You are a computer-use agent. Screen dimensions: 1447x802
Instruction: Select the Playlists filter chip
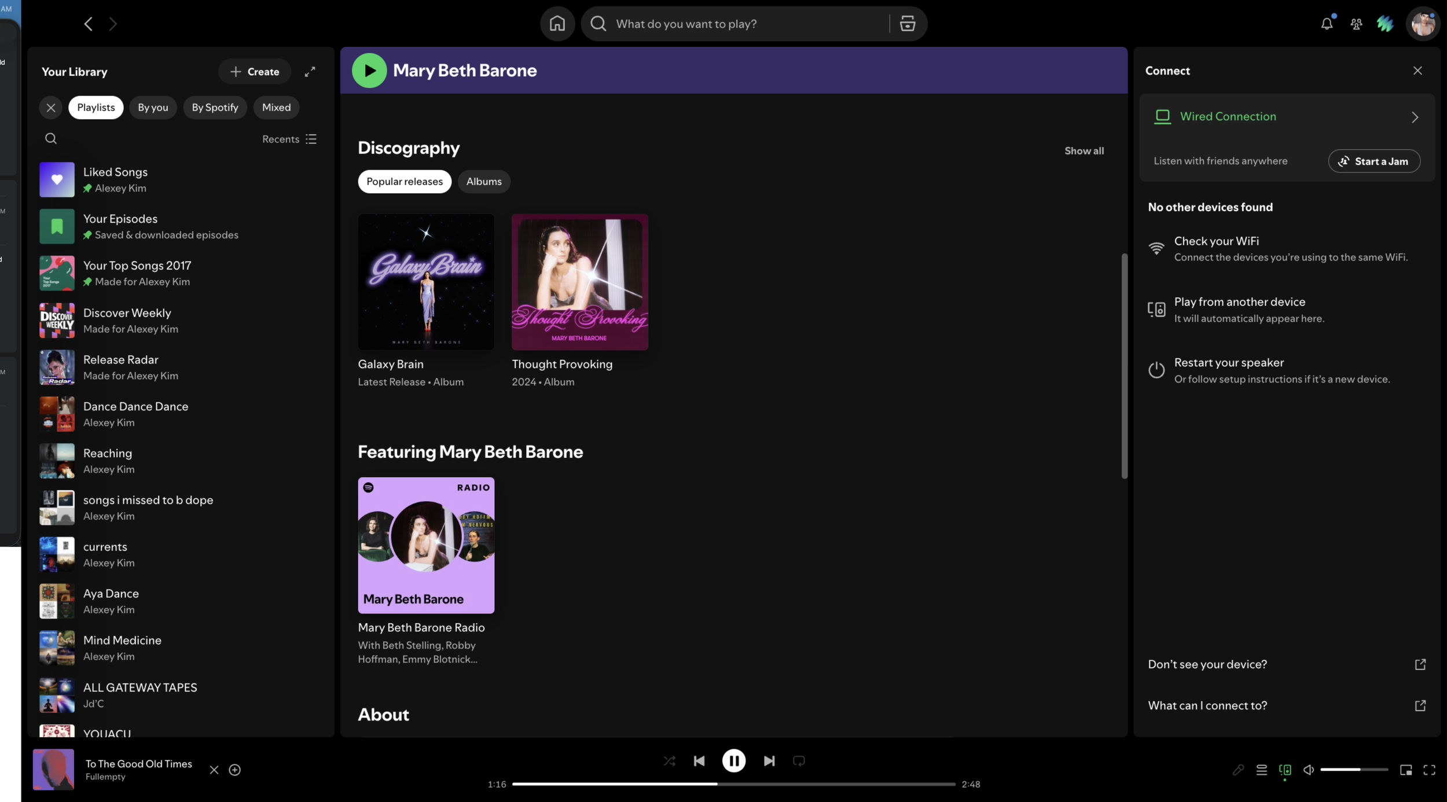[96, 108]
